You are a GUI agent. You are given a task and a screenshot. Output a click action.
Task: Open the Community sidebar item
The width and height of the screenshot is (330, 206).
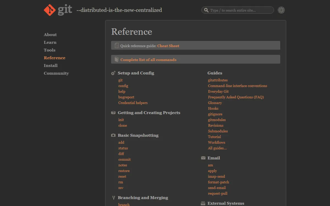click(56, 73)
